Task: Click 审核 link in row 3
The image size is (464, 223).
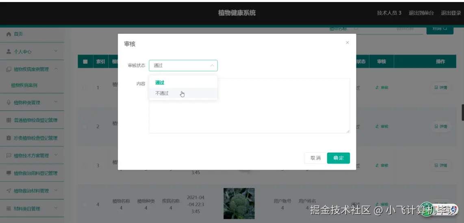Action: (382, 165)
